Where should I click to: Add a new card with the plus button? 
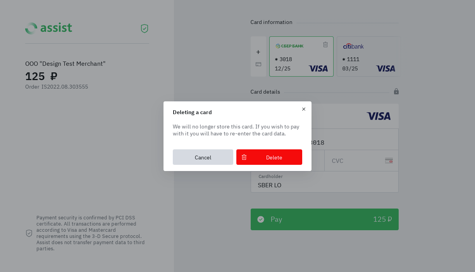tap(258, 52)
